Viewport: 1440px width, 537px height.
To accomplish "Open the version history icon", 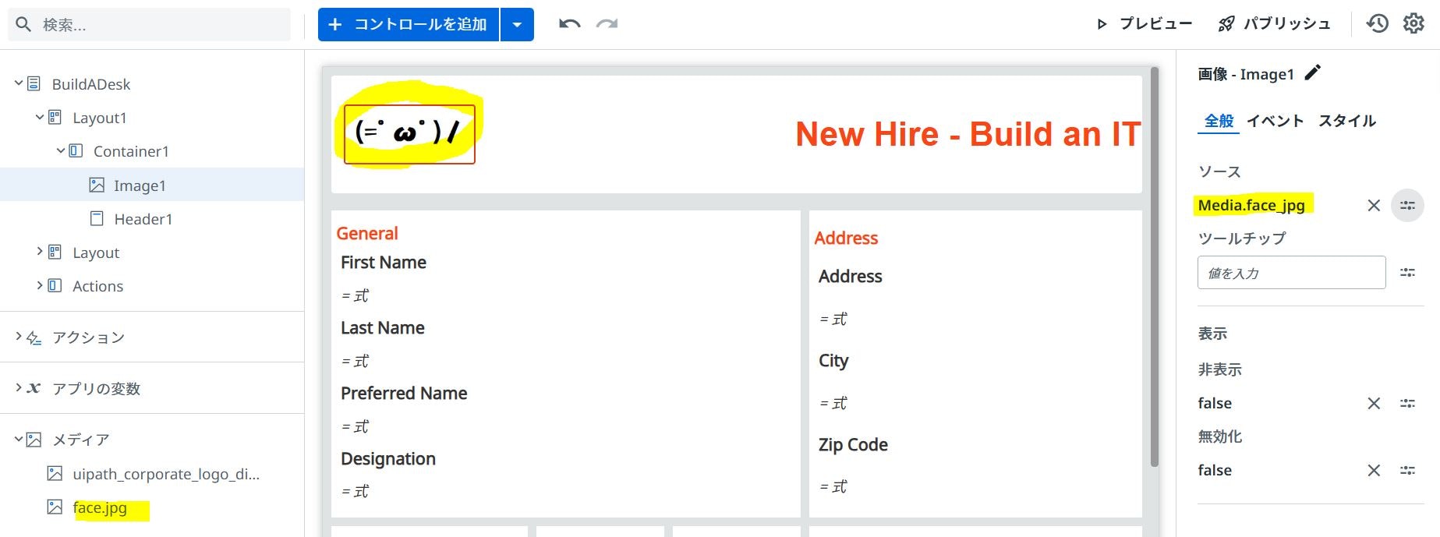I will click(x=1378, y=23).
